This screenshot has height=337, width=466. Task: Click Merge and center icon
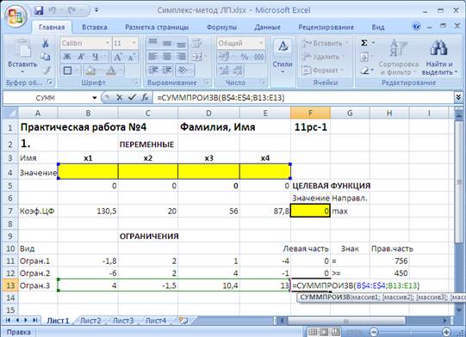coord(197,57)
